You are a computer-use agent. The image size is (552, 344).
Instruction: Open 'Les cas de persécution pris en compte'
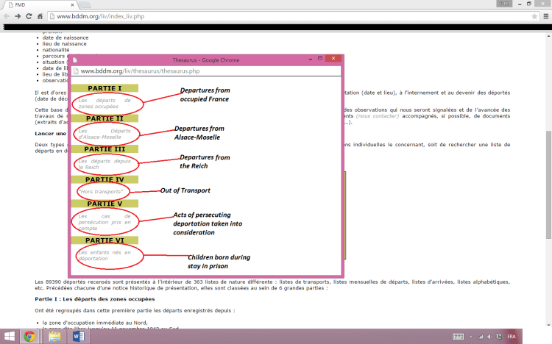coord(105,222)
